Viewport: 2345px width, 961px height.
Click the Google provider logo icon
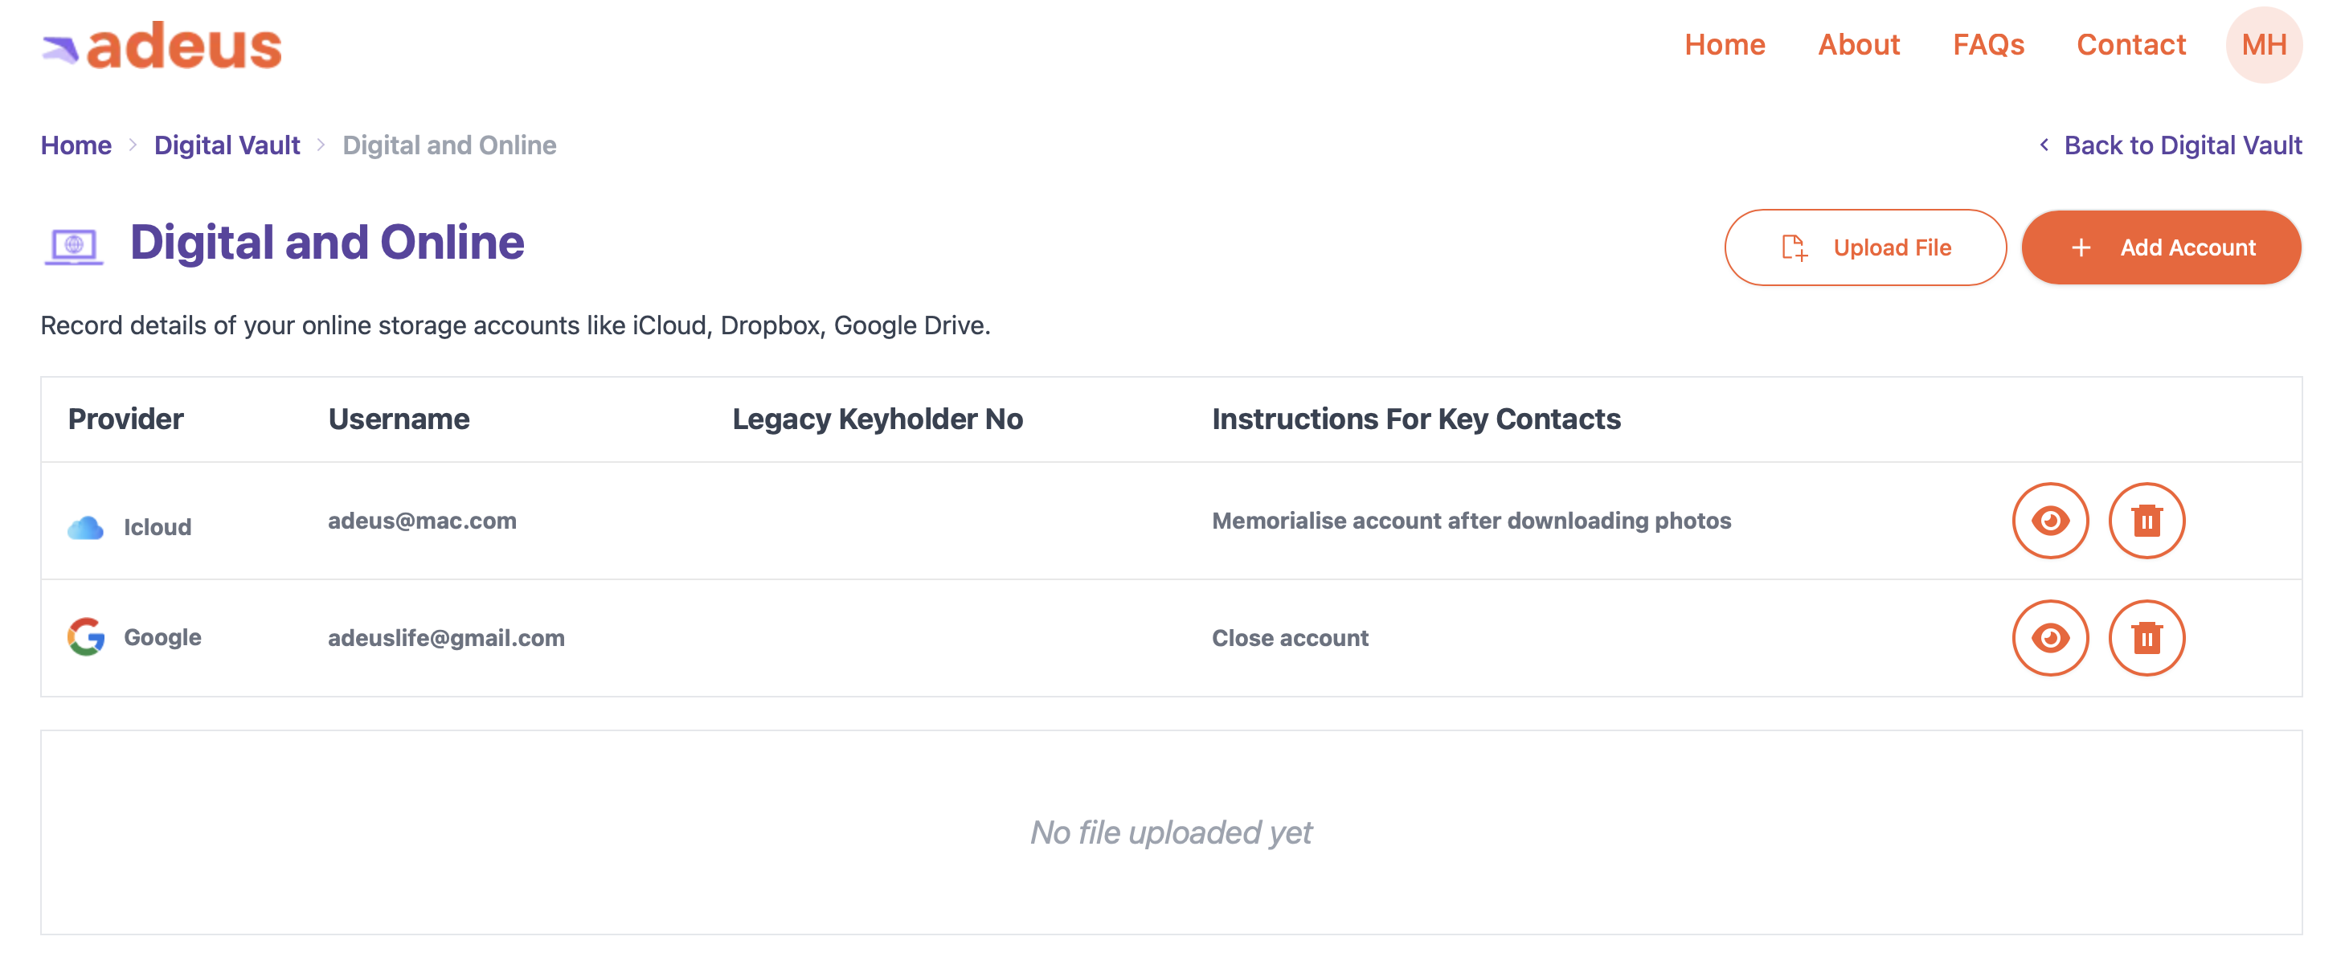coord(87,637)
